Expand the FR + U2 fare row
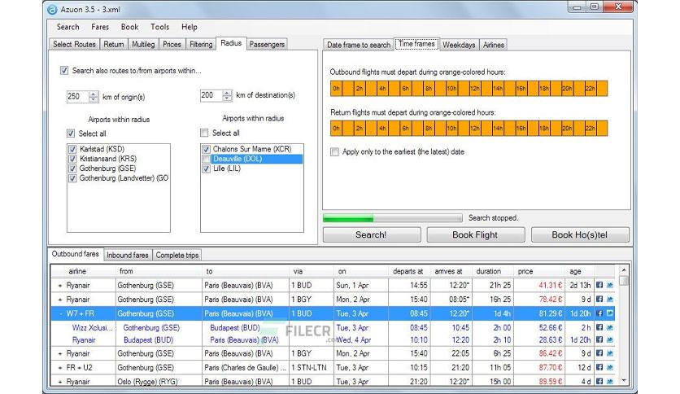The height and width of the screenshot is (394, 680). click(60, 367)
